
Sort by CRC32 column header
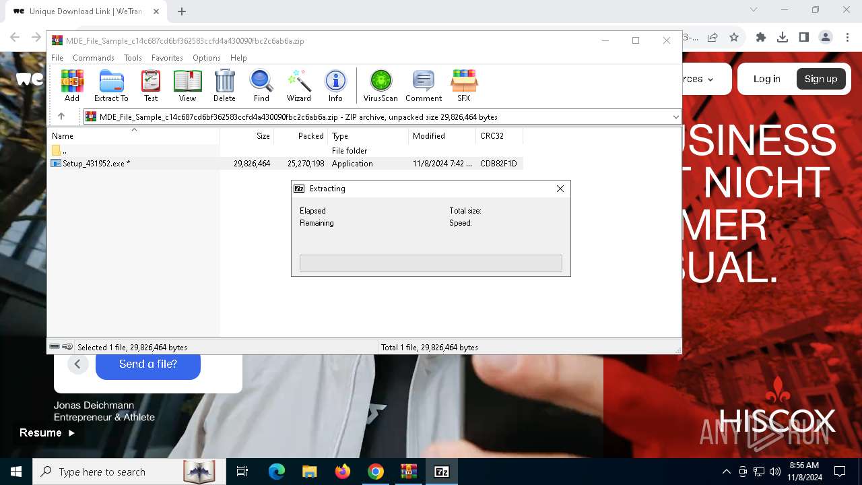[x=500, y=136]
